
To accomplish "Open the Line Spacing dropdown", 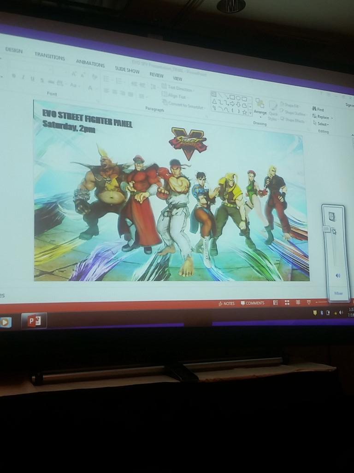I will [x=153, y=87].
